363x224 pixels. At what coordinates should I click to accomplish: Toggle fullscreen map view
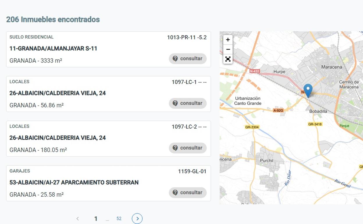(228, 59)
